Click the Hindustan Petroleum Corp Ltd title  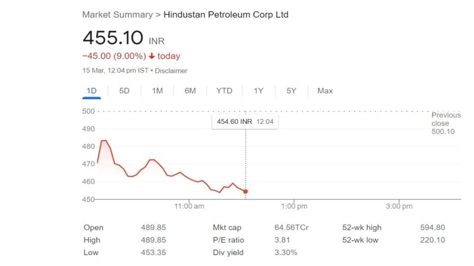(226, 15)
